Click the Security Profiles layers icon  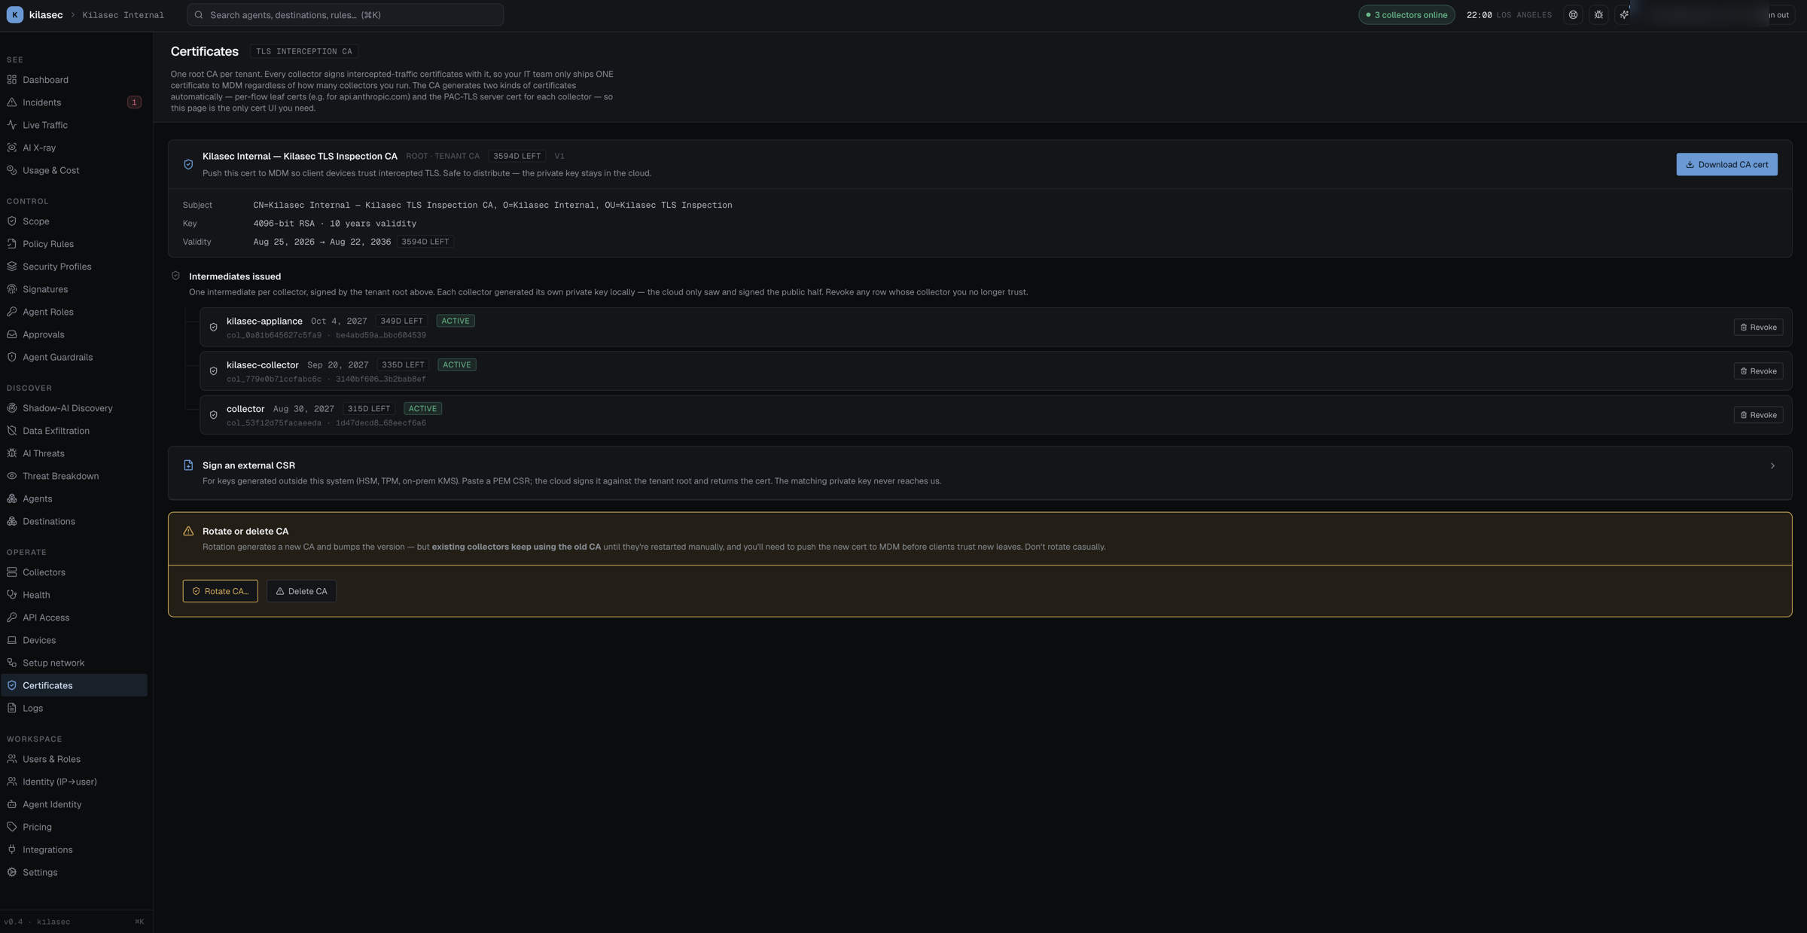12,267
